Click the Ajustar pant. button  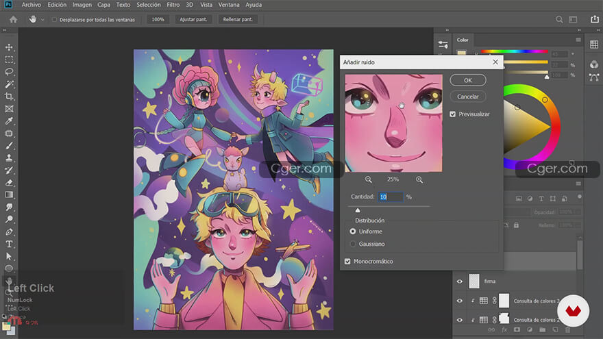[193, 19]
